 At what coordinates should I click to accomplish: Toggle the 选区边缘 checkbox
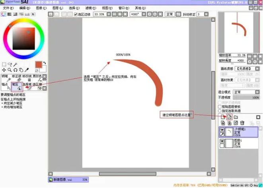tap(76, 14)
